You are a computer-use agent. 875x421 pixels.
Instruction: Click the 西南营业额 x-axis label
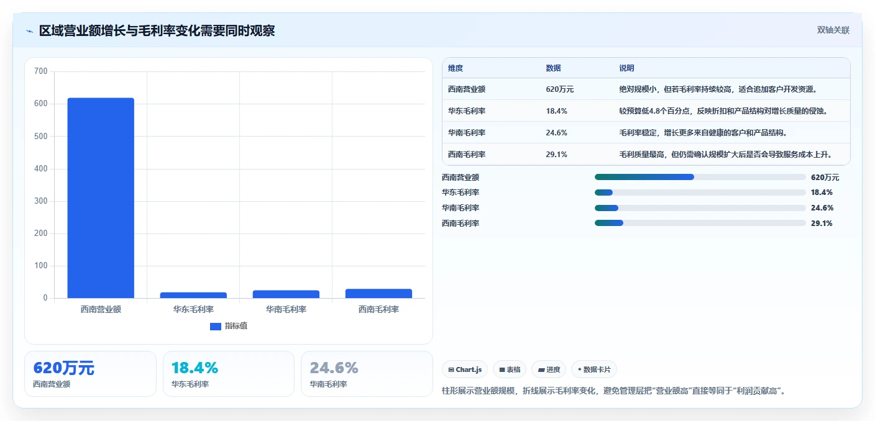pyautogui.click(x=101, y=309)
